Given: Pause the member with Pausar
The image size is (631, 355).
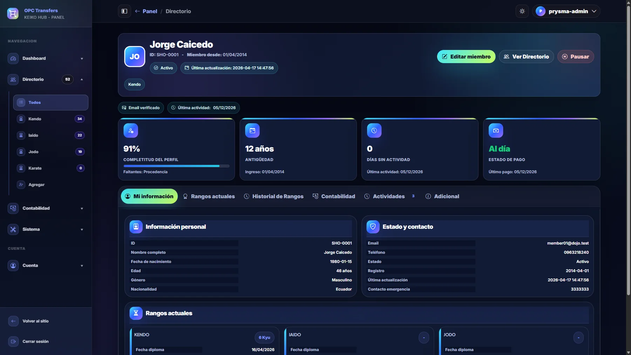Looking at the screenshot, I should tap(576, 56).
